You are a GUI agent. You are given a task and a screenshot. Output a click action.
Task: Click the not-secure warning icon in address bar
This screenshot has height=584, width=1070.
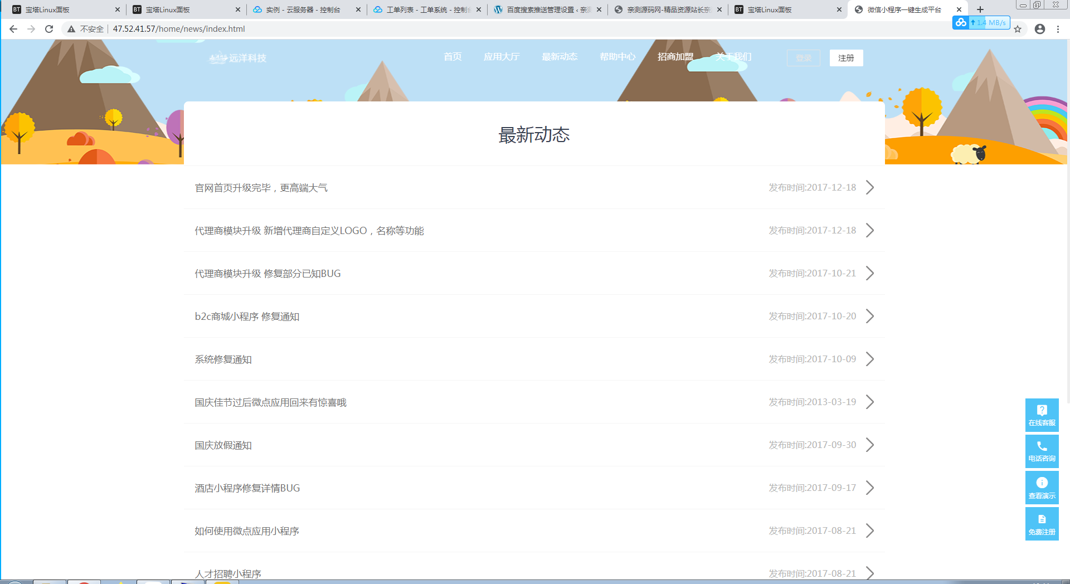[71, 29]
